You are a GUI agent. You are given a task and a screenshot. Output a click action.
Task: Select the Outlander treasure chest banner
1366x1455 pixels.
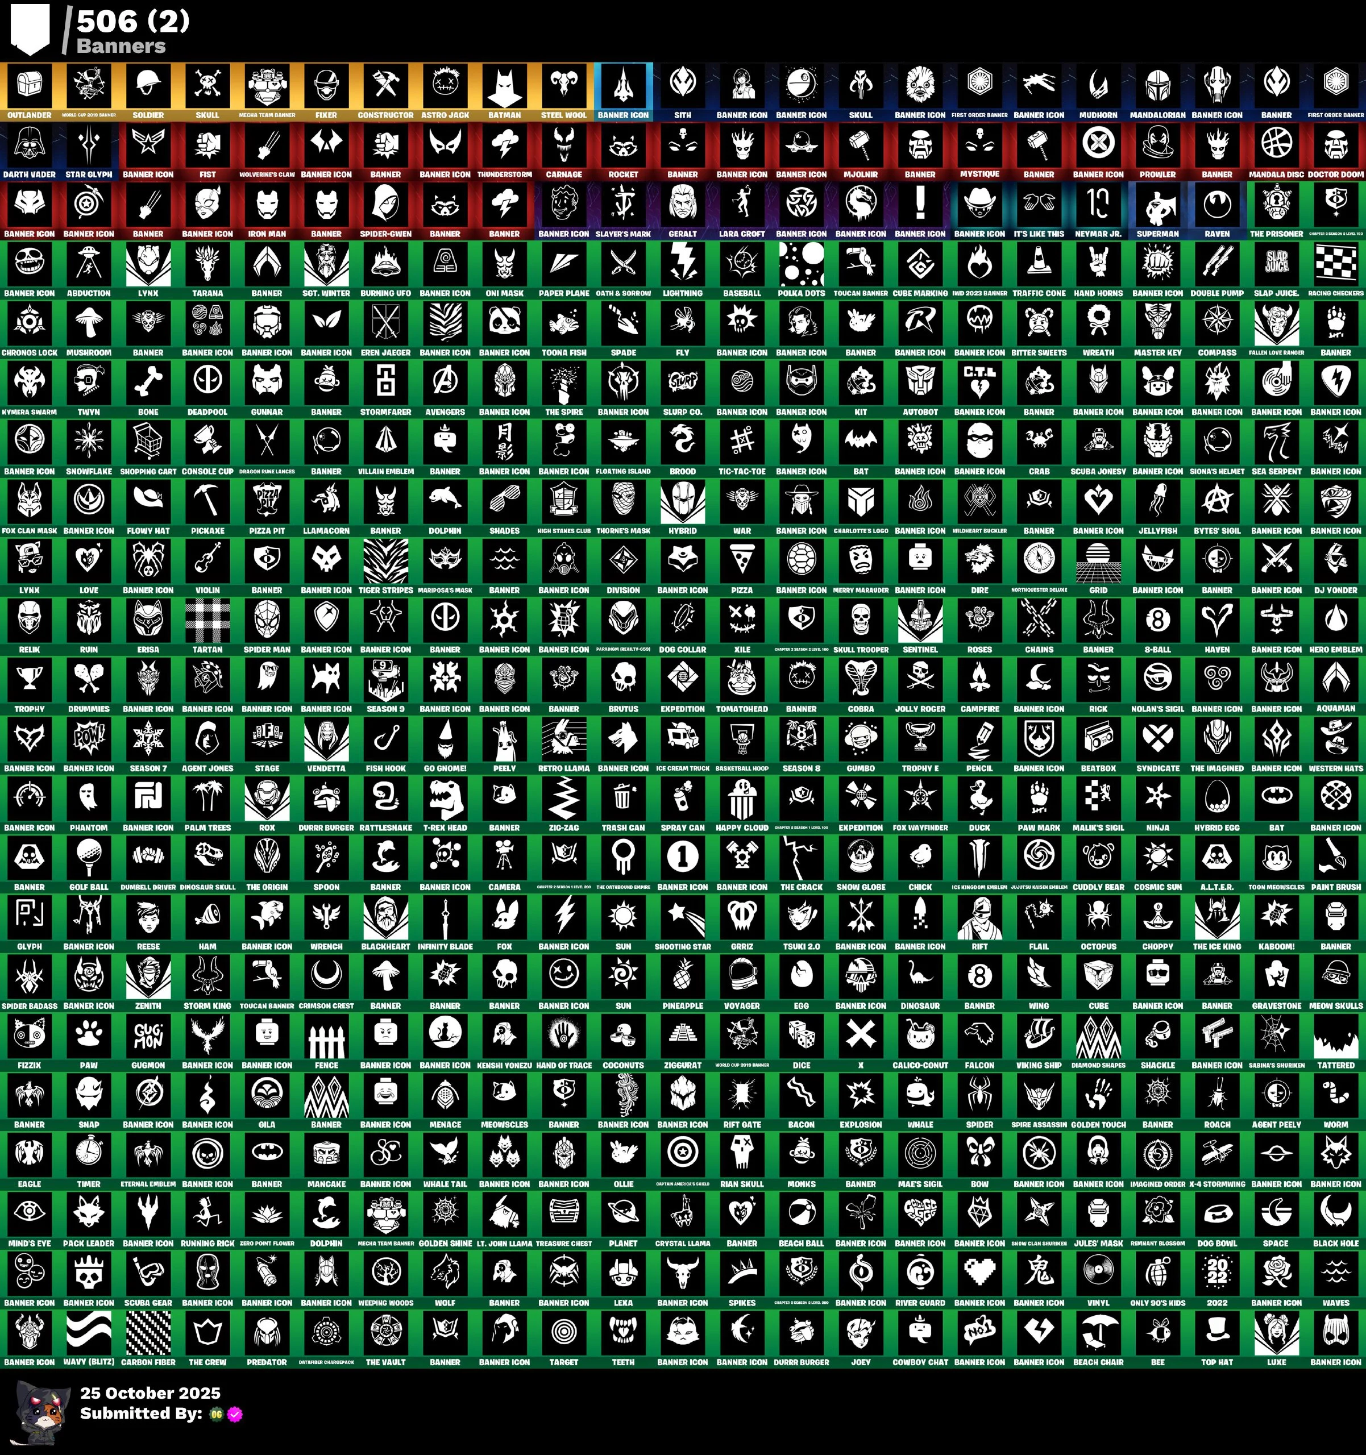click(30, 86)
